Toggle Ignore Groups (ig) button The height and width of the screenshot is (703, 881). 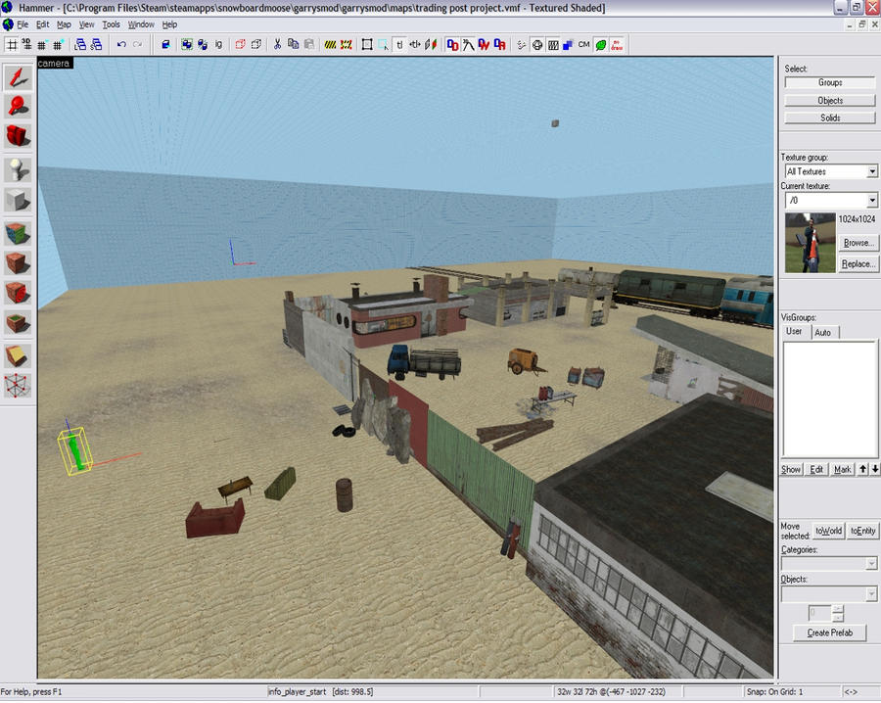(218, 44)
